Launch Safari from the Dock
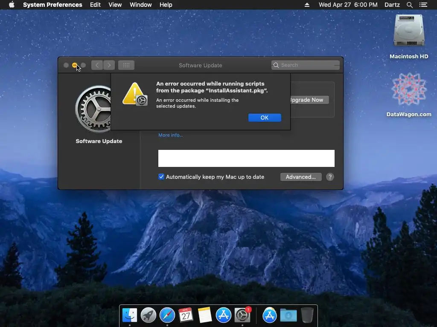The height and width of the screenshot is (327, 437). [167, 316]
